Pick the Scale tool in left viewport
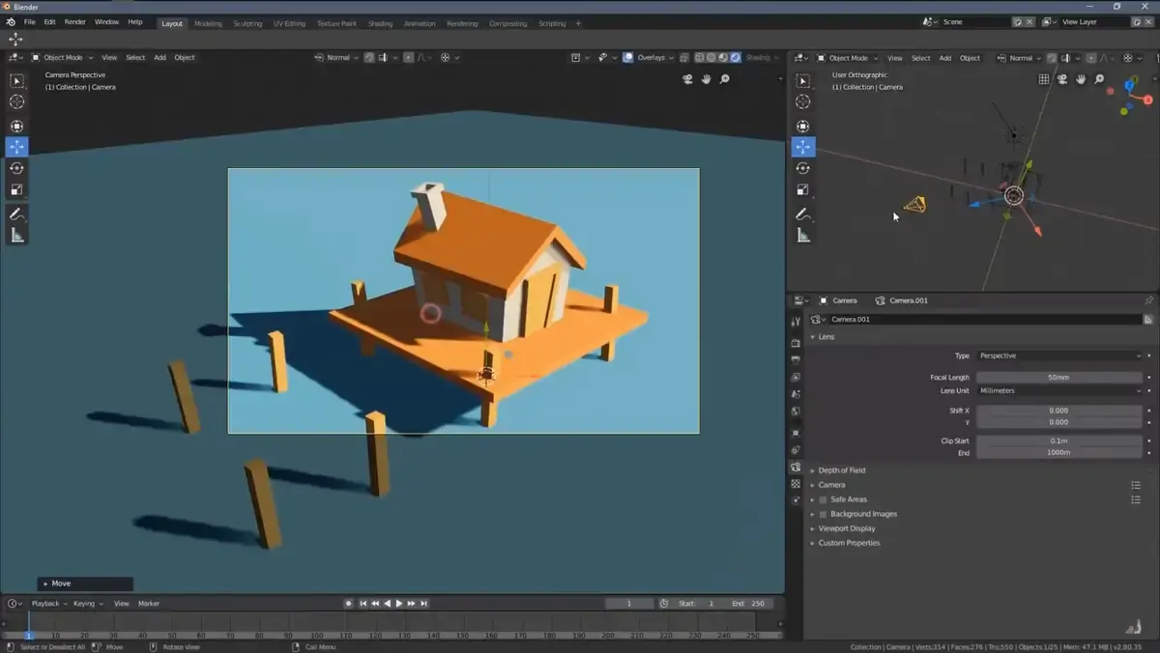The height and width of the screenshot is (653, 1160). [x=16, y=189]
